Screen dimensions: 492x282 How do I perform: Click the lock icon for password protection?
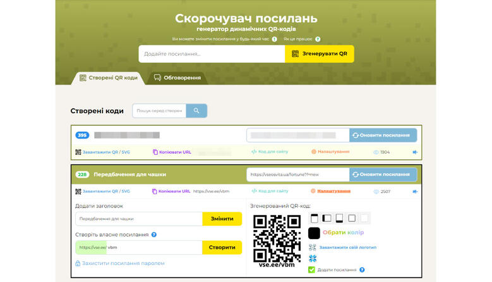(78, 263)
